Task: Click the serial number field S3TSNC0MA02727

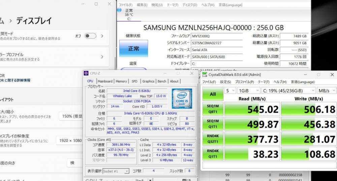Action: pyautogui.click(x=217, y=43)
